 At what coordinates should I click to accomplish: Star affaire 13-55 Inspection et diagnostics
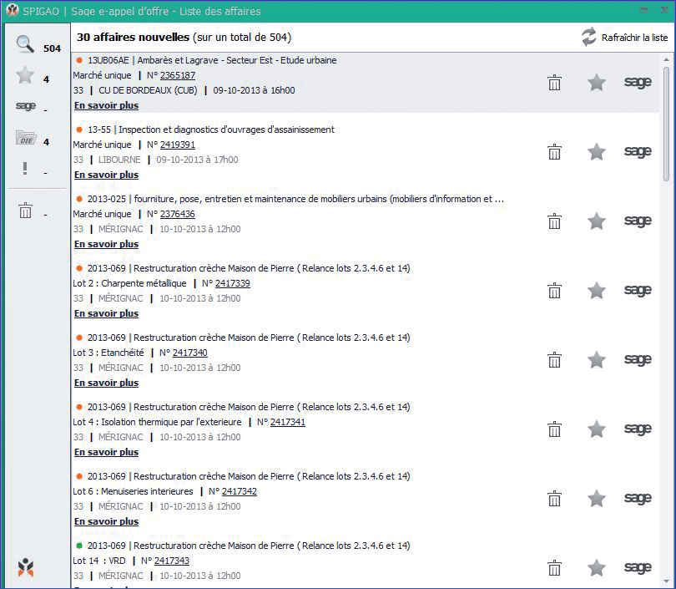coord(597,152)
